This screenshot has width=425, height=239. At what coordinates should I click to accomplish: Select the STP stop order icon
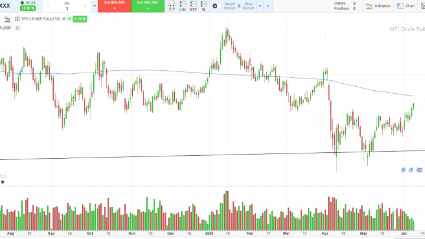tap(193, 6)
